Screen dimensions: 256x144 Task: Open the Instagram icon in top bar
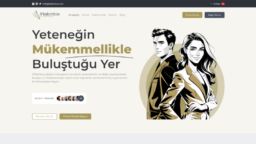tap(33, 4)
